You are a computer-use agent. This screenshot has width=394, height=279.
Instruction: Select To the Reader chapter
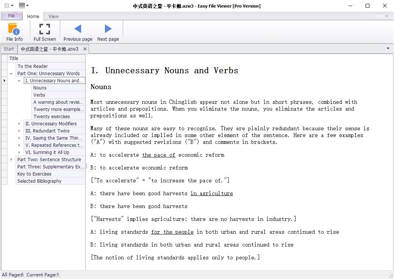pos(50,66)
